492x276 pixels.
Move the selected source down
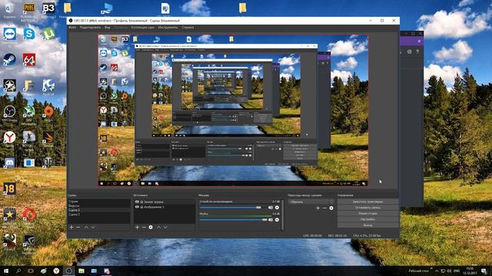165,227
